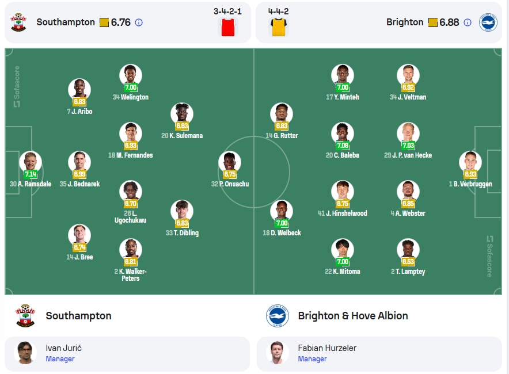Open Brighton & Hove Albion team link
The image size is (509, 374).
coord(353,316)
